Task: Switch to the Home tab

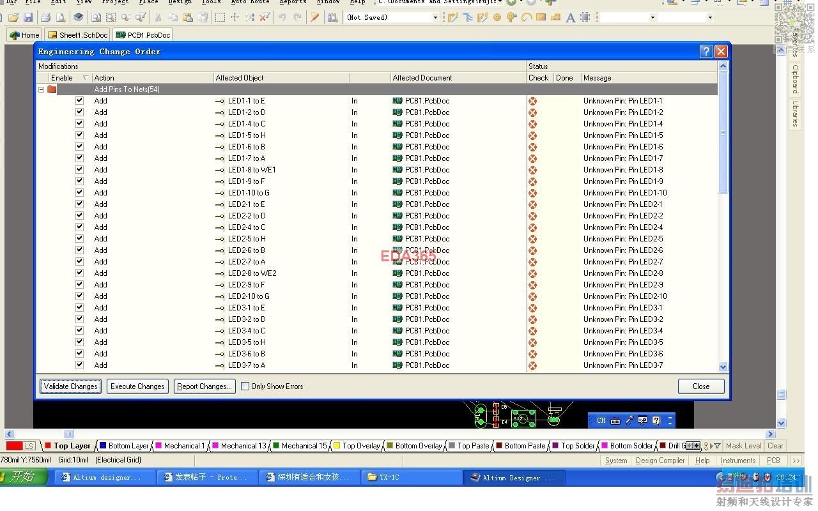Action: click(x=25, y=35)
